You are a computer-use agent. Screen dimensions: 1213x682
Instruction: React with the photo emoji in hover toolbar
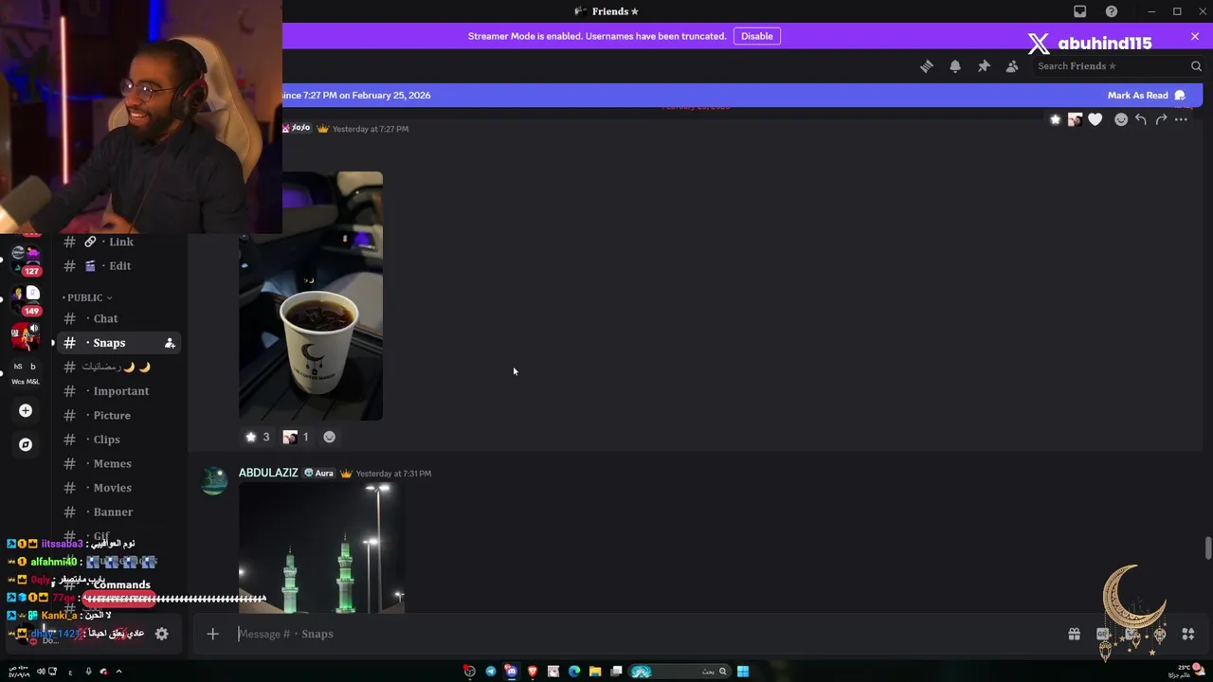point(1075,119)
